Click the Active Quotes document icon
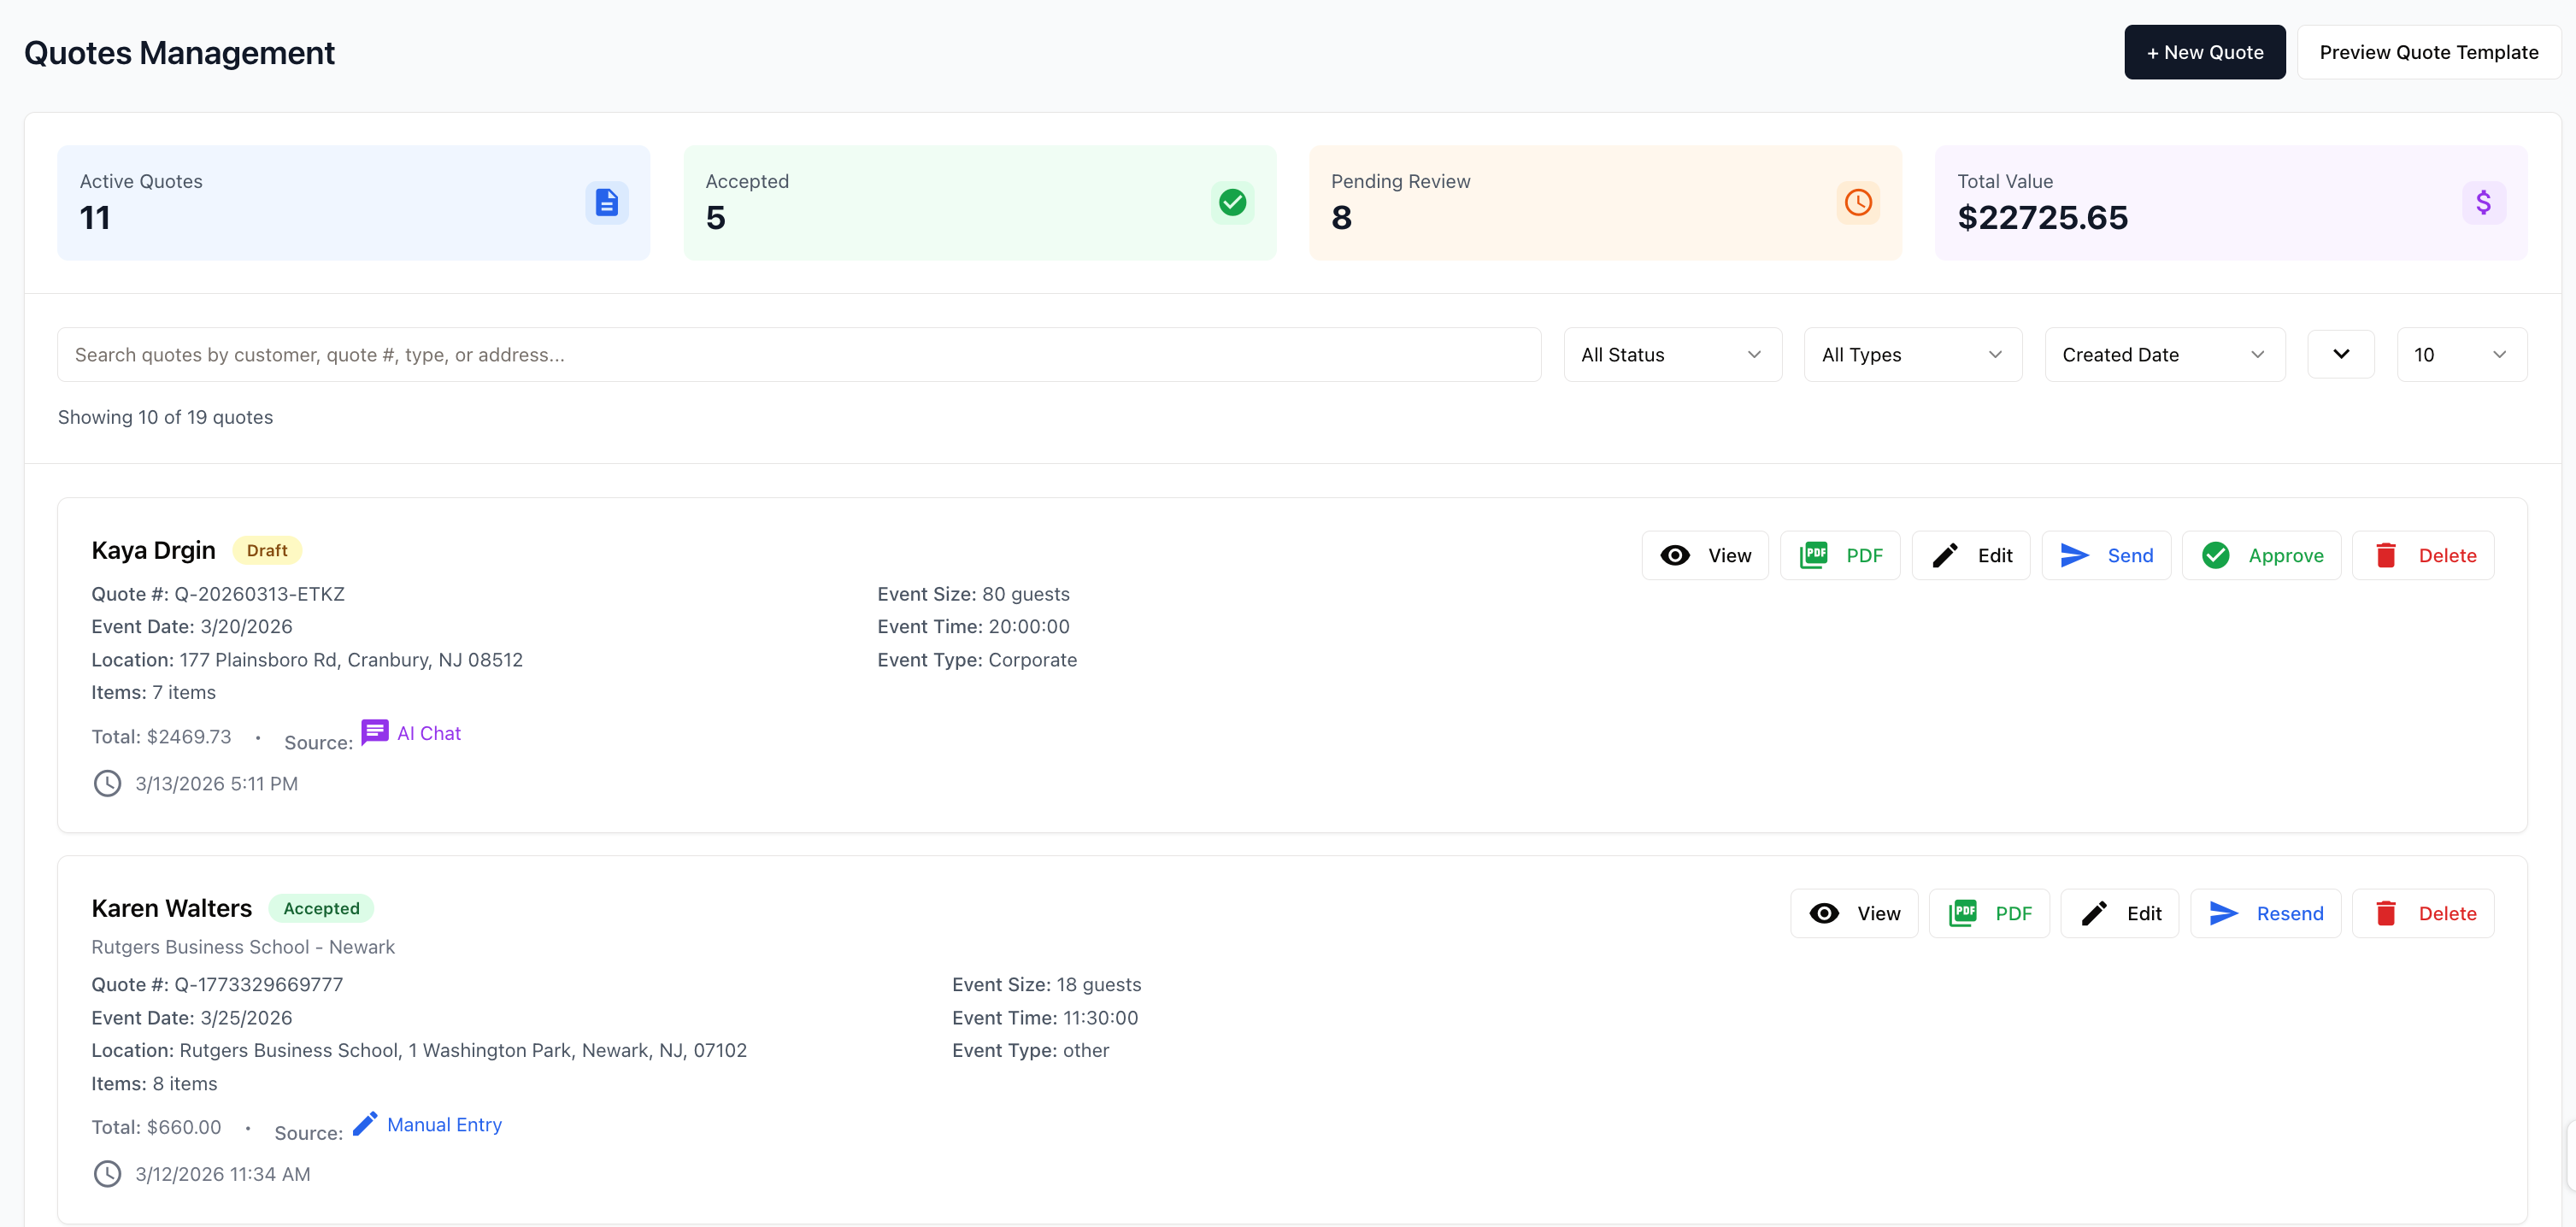The image size is (2576, 1227). click(x=606, y=203)
